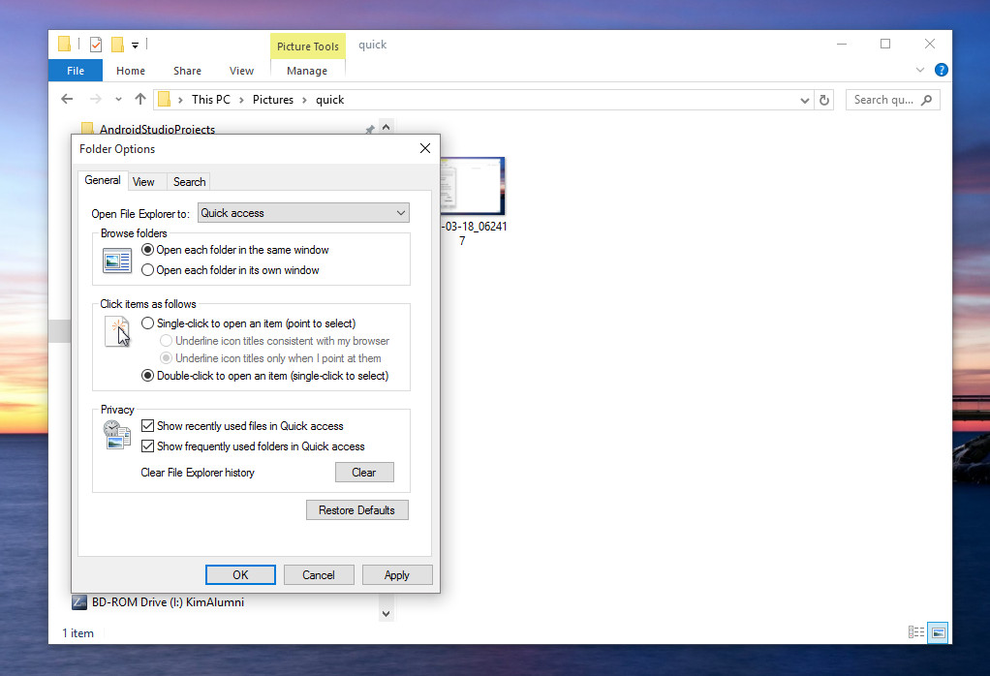Expand the chevron after This PC
This screenshot has width=990, height=676.
(241, 100)
